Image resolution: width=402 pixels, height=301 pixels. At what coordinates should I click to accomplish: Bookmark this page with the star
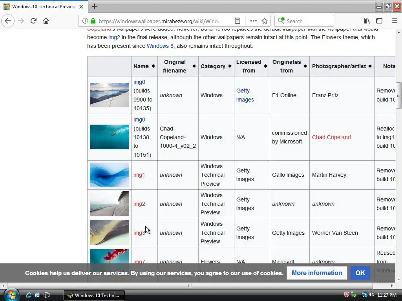click(x=265, y=21)
